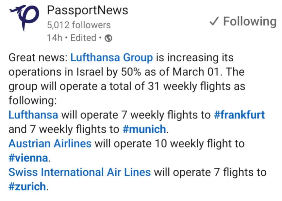Click the checkmark beside Following
This screenshot has width=282, height=201.
pos(215,21)
